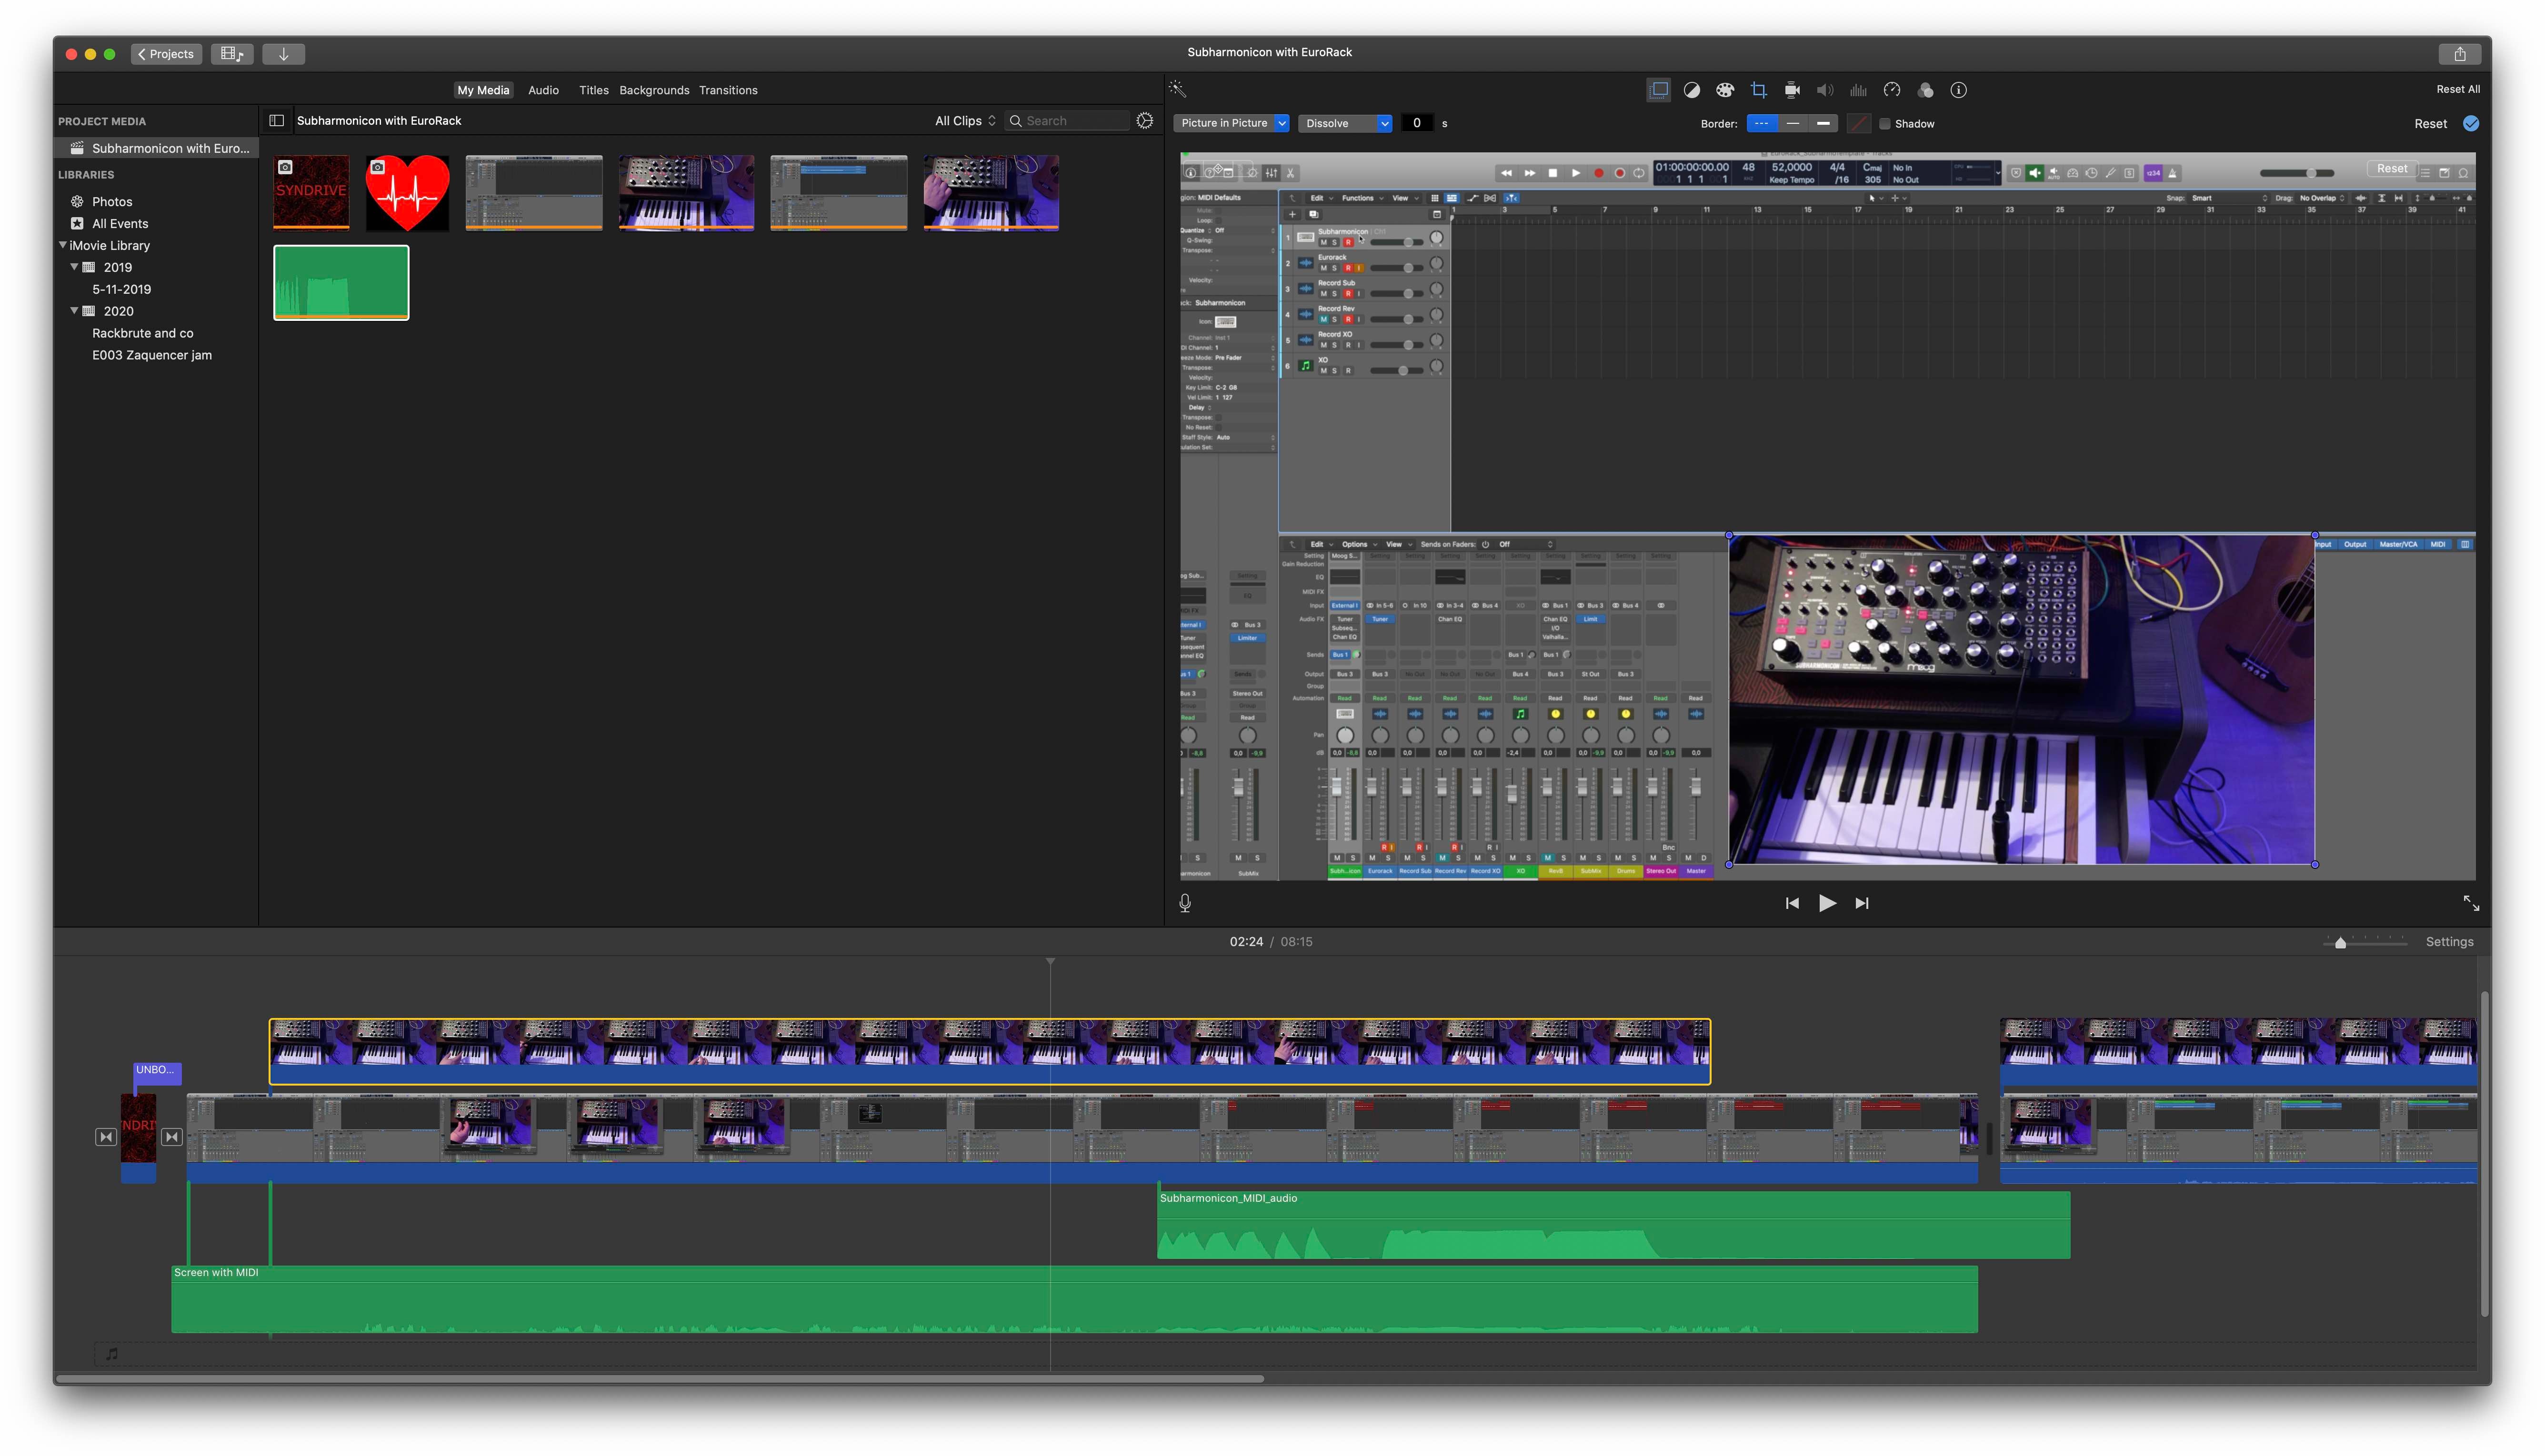Open the Dissolve transition style dropdown

1346,124
